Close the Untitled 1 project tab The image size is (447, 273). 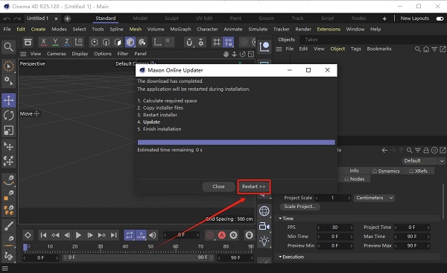(x=56, y=19)
